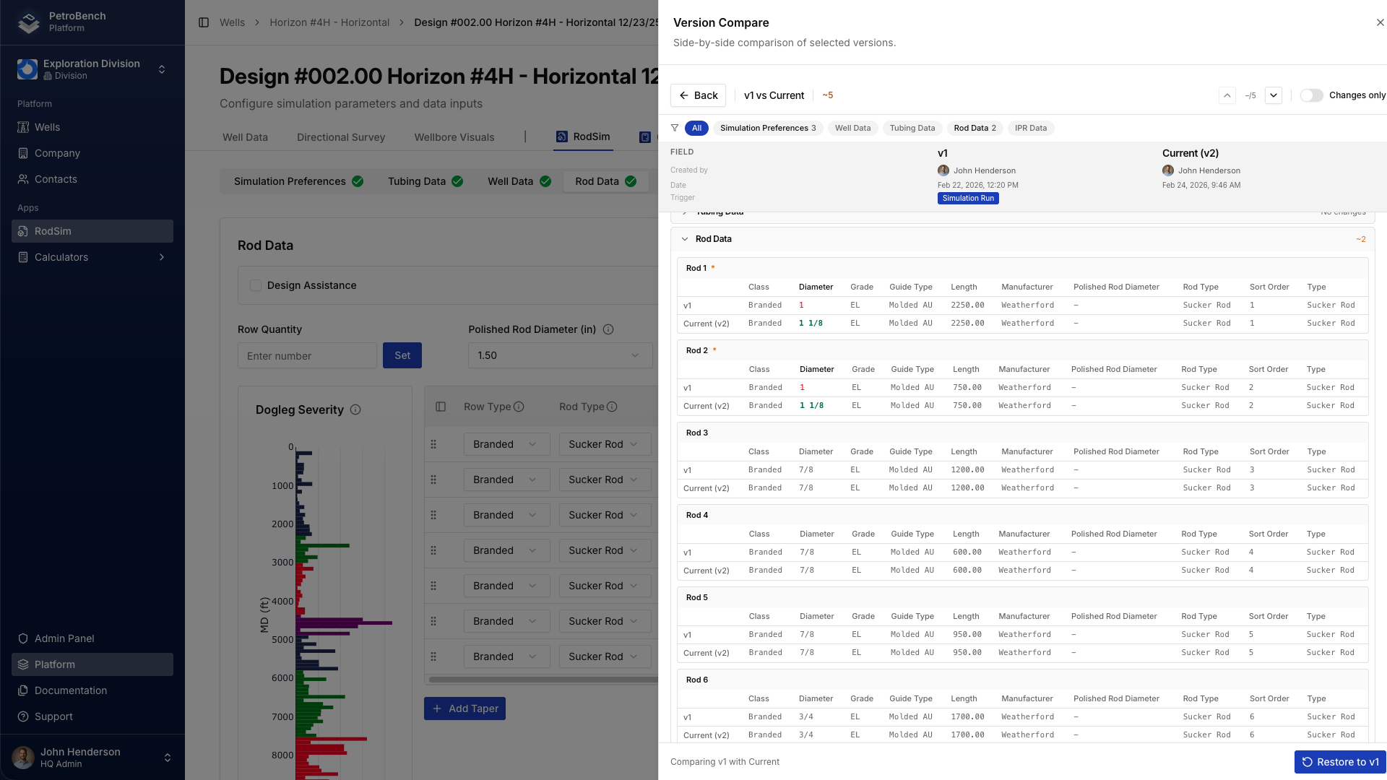The height and width of the screenshot is (780, 1387).
Task: Enable the Changes only toggle
Action: pyautogui.click(x=1312, y=95)
